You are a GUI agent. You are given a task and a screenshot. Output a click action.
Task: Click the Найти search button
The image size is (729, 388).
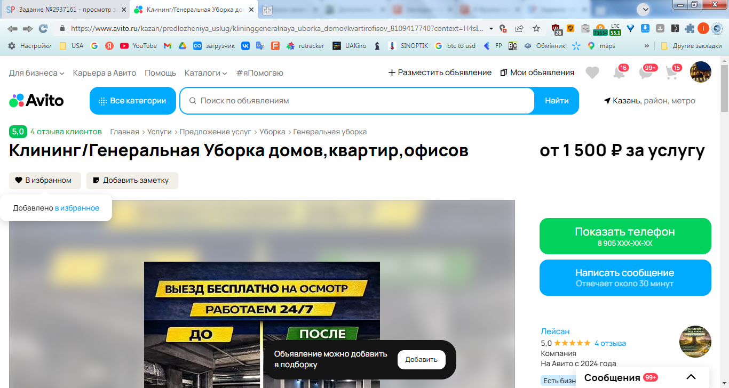tap(557, 101)
